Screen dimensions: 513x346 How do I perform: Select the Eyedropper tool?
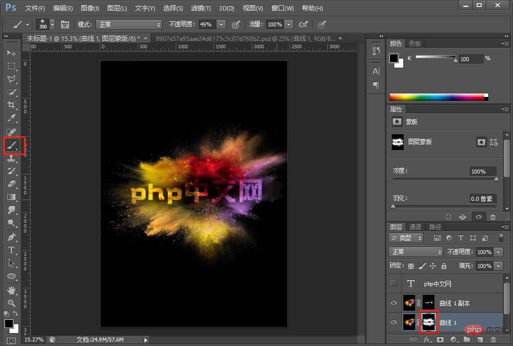point(11,118)
